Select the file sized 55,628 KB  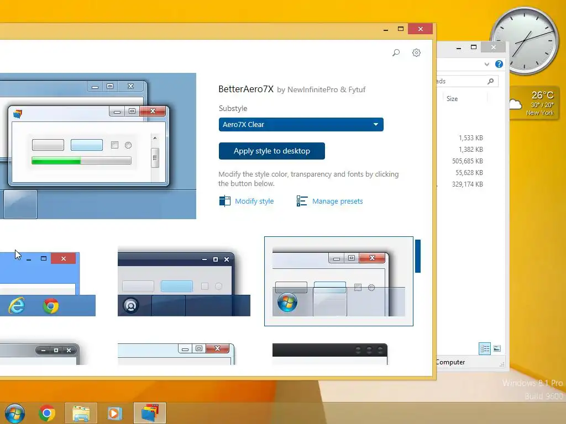pyautogui.click(x=469, y=172)
